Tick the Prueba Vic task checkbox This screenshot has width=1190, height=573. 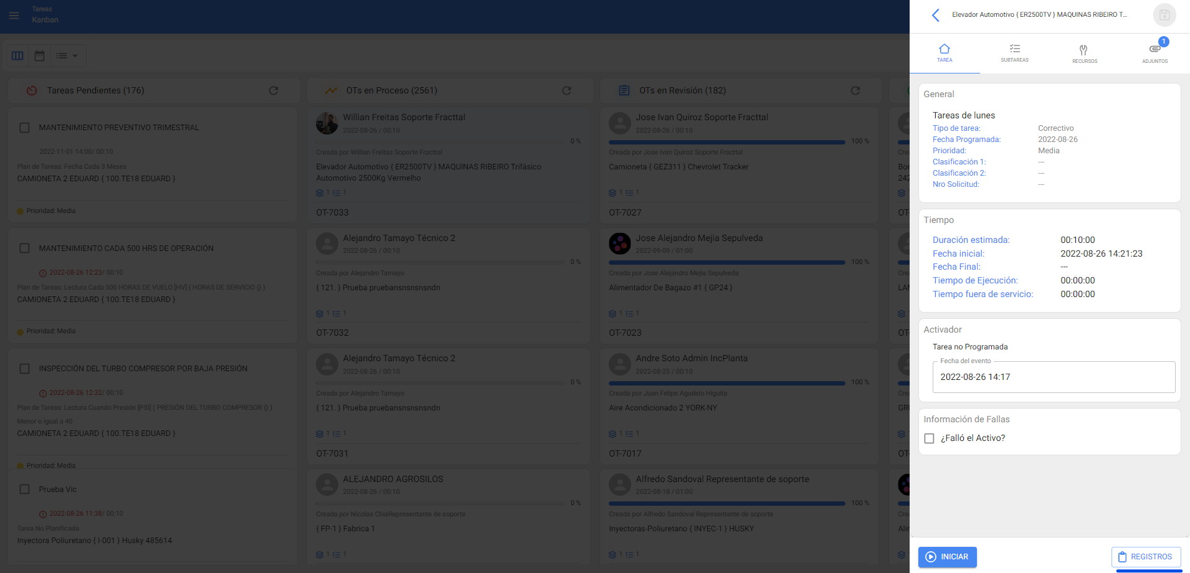pos(25,490)
